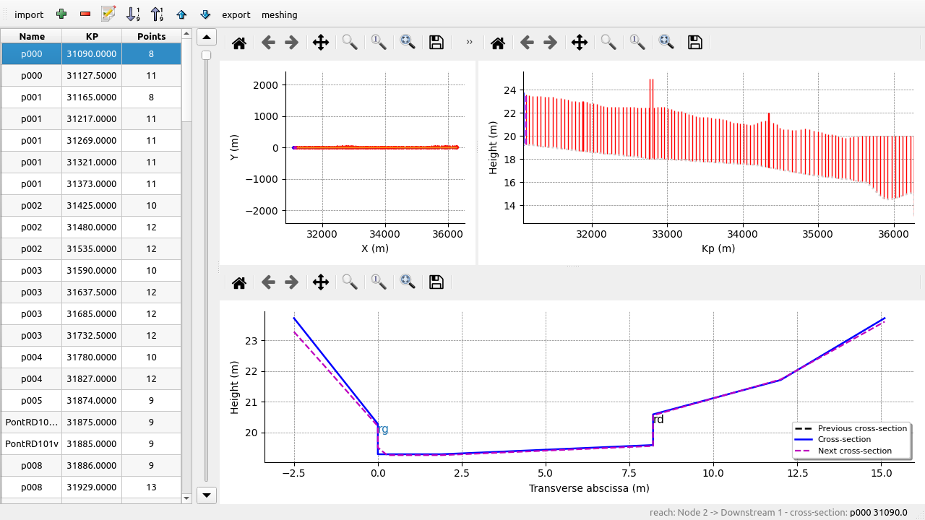Click the sort descending icon in top toolbar

(157, 14)
